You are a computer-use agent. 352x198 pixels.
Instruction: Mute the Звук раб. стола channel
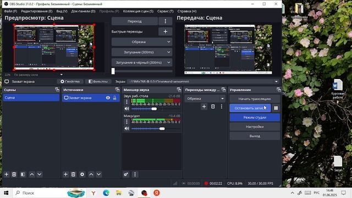click(x=127, y=109)
